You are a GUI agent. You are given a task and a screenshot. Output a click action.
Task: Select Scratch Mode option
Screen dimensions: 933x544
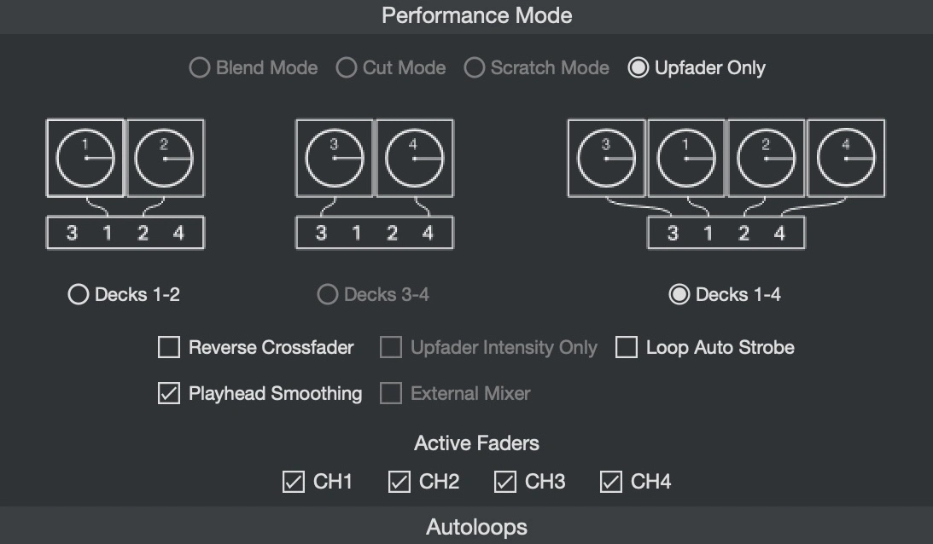tap(475, 68)
